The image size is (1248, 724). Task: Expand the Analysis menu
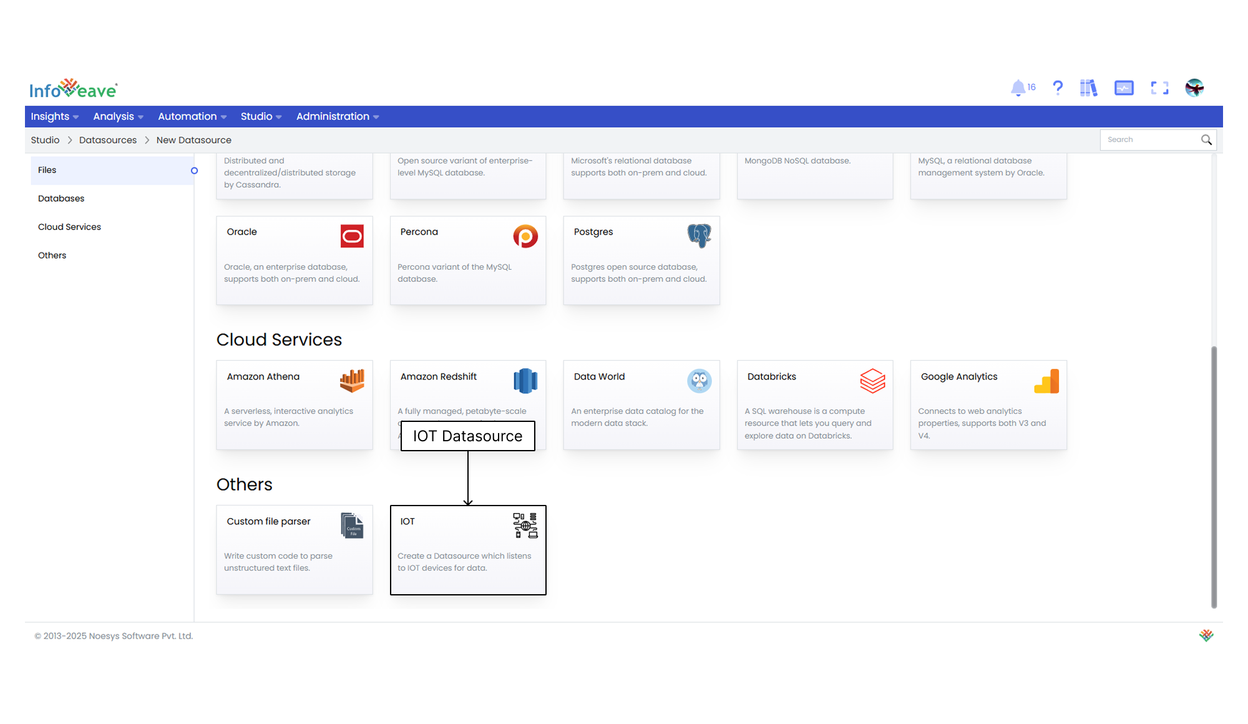tap(119, 117)
